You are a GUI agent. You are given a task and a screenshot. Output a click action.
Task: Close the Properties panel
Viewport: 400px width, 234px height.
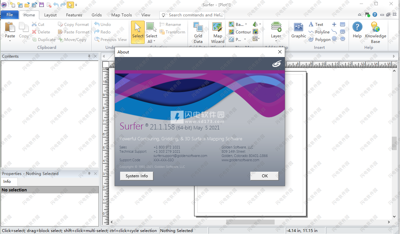pos(96,173)
